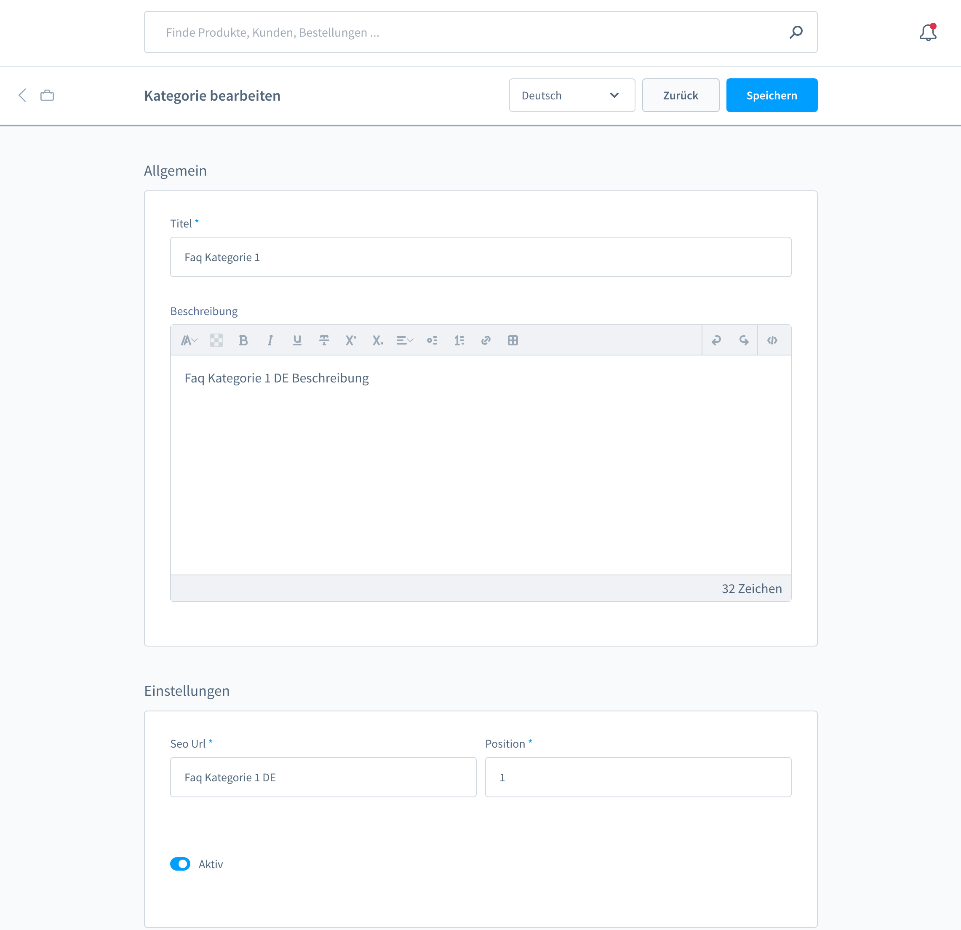
Task: Click the 'Allgemein' section title
Action: coord(175,171)
